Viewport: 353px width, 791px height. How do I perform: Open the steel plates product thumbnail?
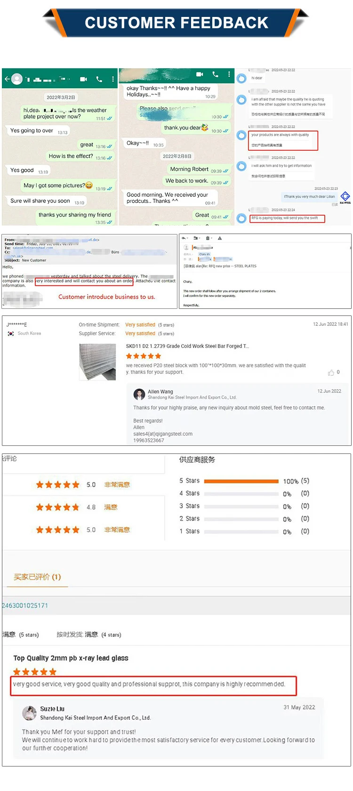pyautogui.click(x=97, y=362)
